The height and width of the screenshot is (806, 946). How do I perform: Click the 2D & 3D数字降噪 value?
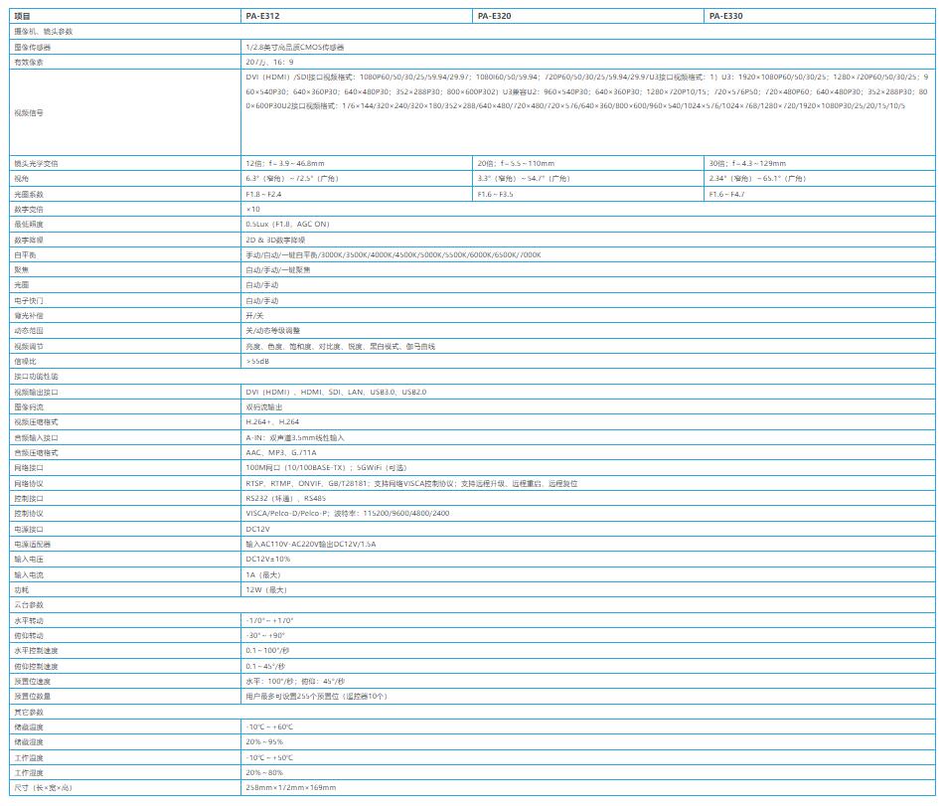click(275, 241)
